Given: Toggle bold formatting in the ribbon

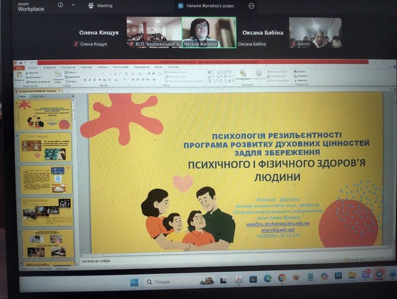Looking at the screenshot, I should point(85,80).
